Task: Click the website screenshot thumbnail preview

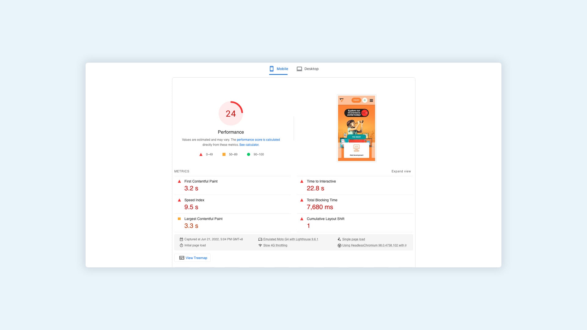Action: pos(356,128)
